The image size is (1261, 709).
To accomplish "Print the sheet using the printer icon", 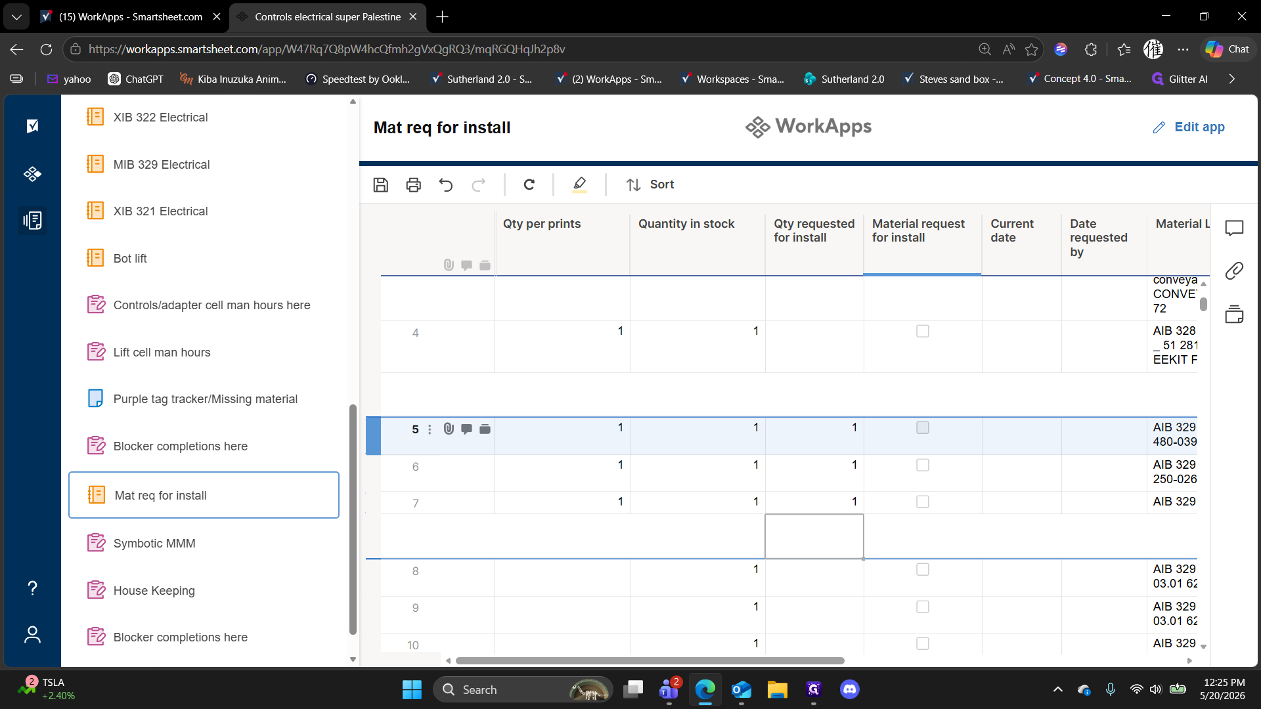I will click(x=414, y=185).
